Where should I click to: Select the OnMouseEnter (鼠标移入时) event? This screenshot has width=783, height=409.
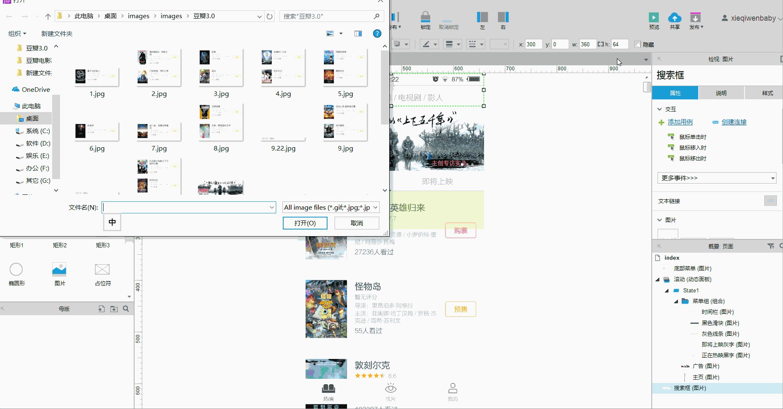693,148
